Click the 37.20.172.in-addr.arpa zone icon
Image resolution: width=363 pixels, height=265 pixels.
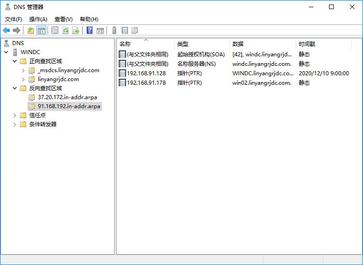31,97
